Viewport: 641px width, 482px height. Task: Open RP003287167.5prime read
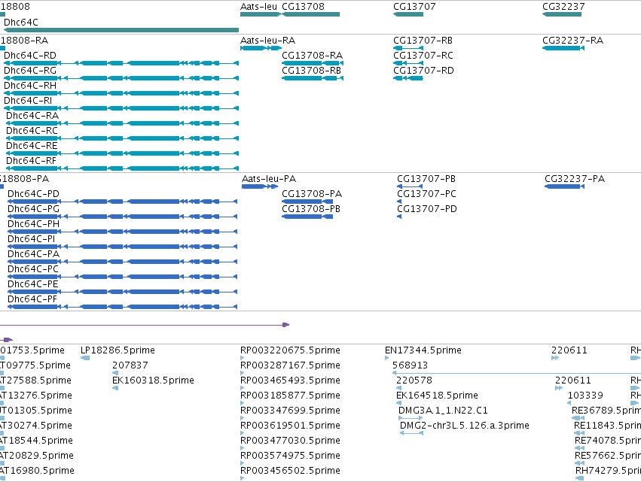(243, 373)
